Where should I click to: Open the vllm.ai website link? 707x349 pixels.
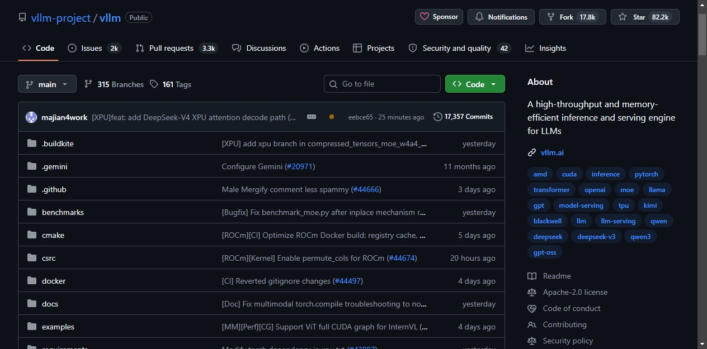click(552, 152)
